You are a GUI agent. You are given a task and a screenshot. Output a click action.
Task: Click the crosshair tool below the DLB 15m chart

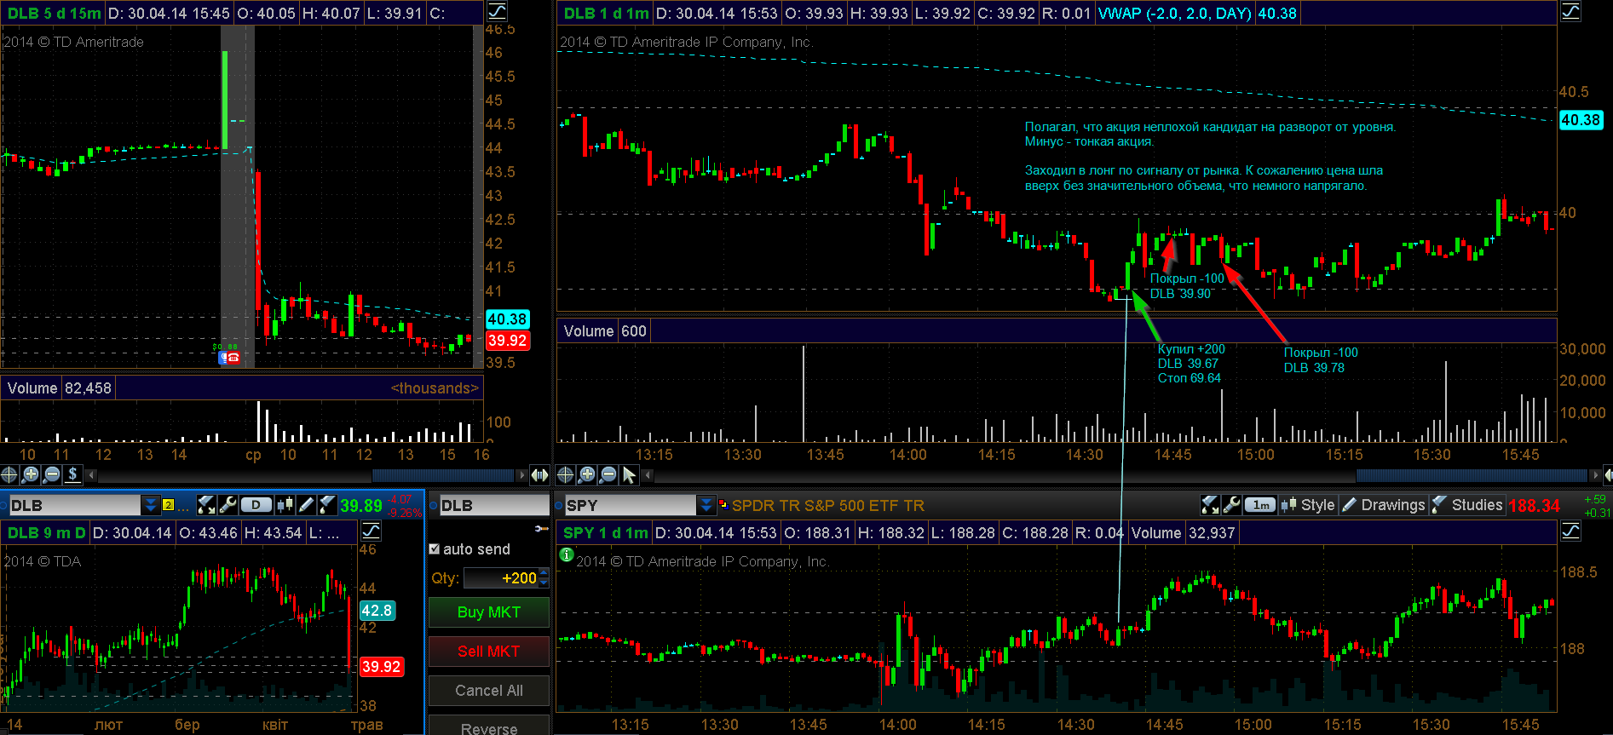9,474
